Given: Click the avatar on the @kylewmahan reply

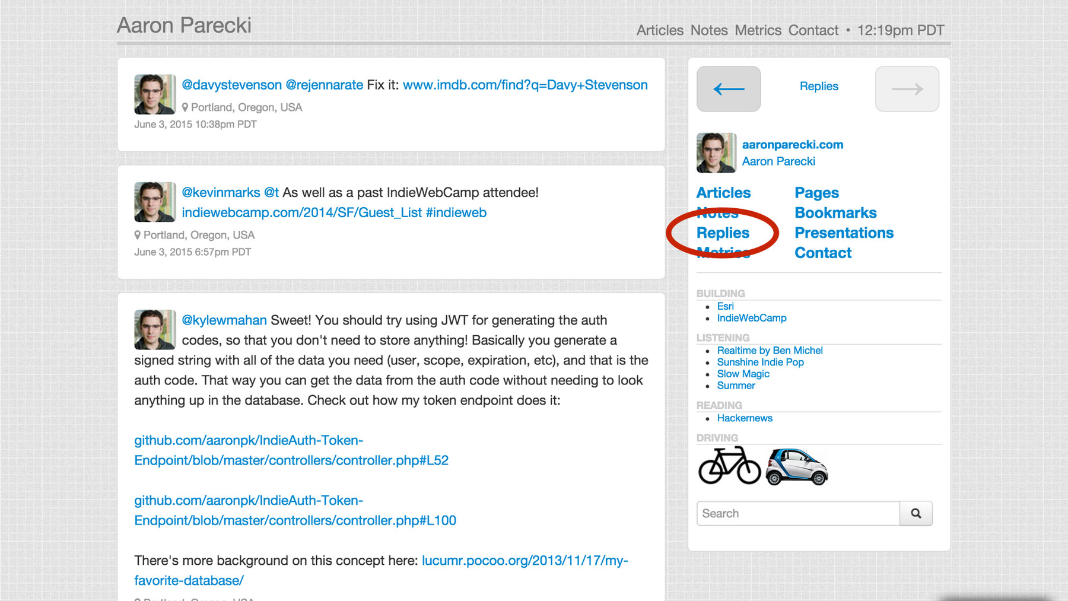Looking at the screenshot, I should [x=154, y=329].
